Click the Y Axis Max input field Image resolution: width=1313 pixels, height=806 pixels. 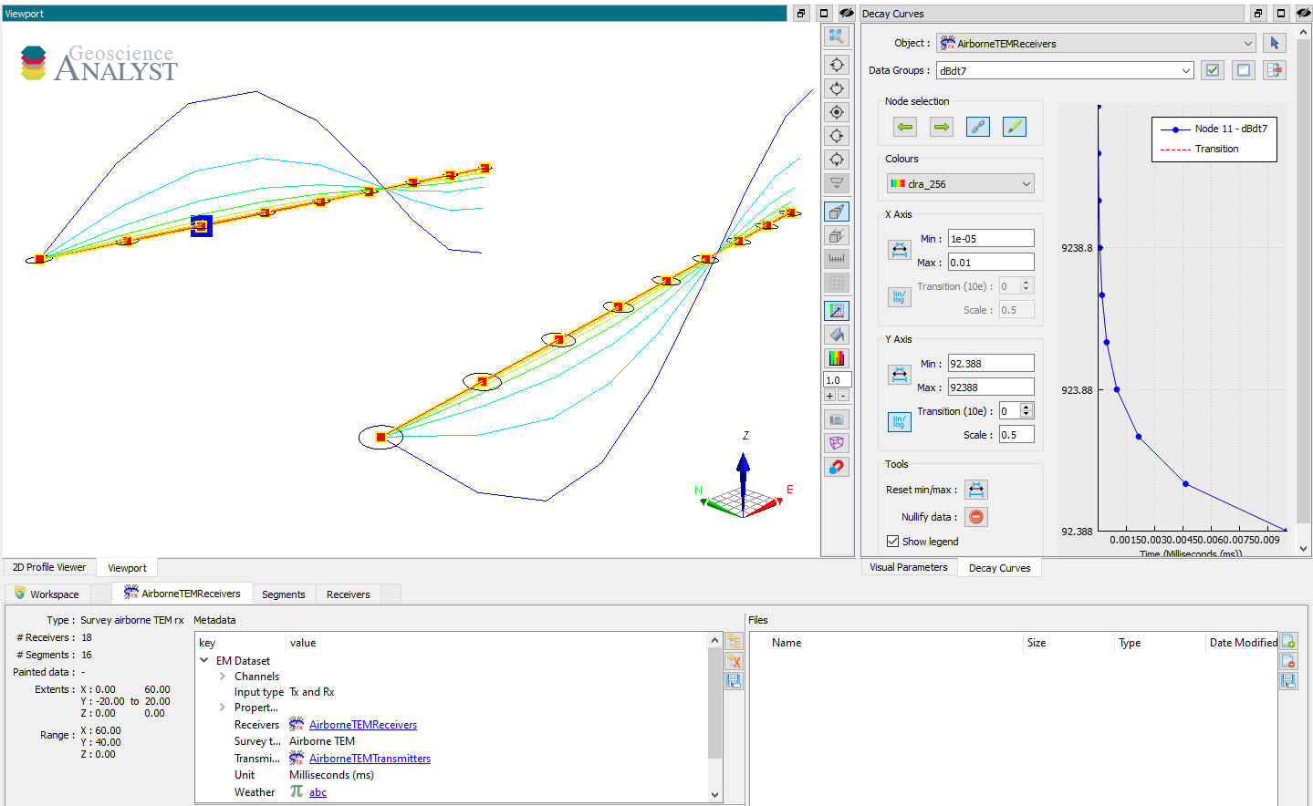click(991, 387)
